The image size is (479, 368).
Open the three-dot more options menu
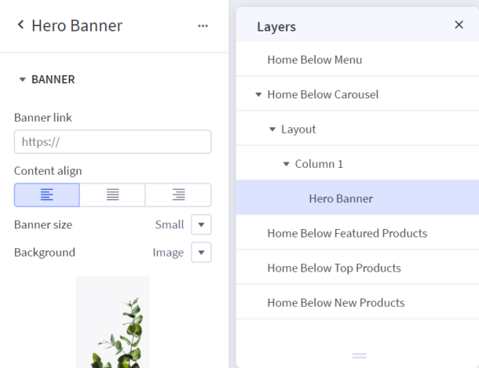(x=203, y=26)
